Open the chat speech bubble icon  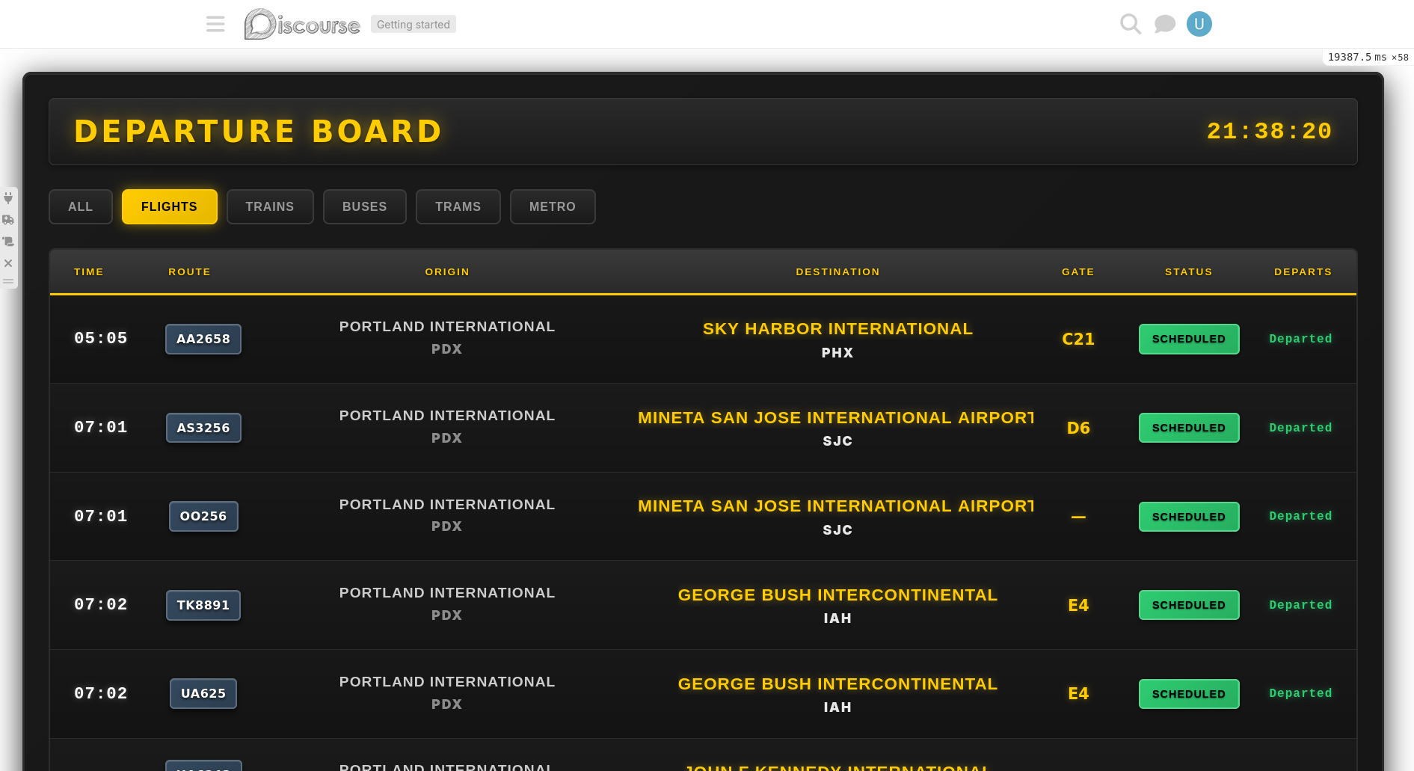1164,24
